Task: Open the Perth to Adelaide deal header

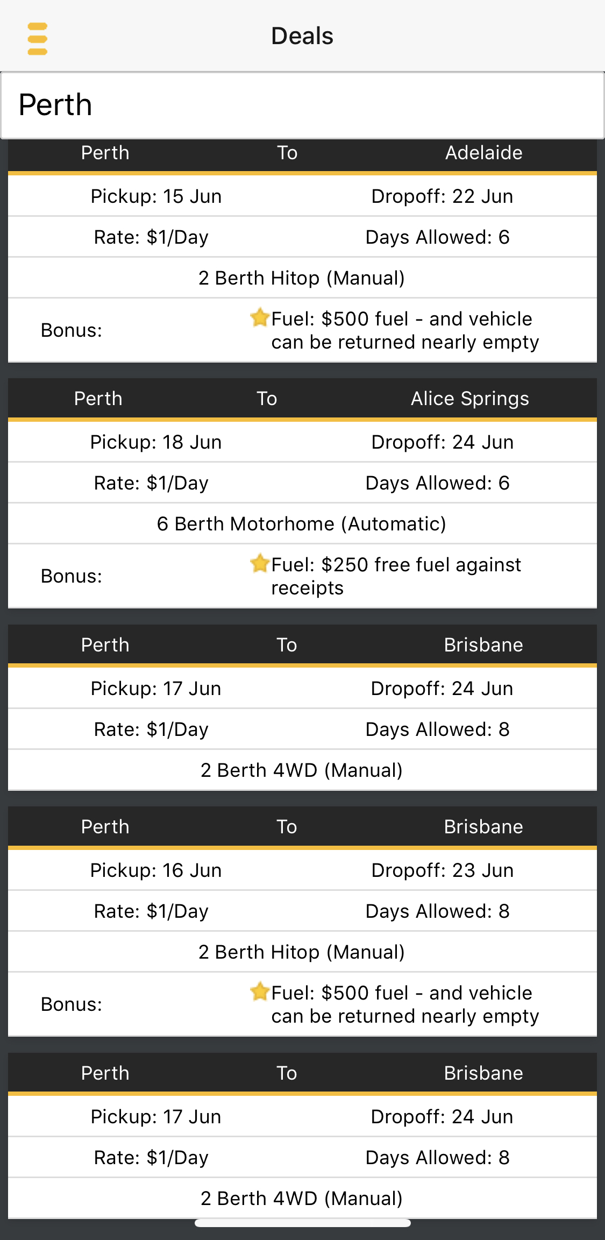Action: (x=302, y=153)
